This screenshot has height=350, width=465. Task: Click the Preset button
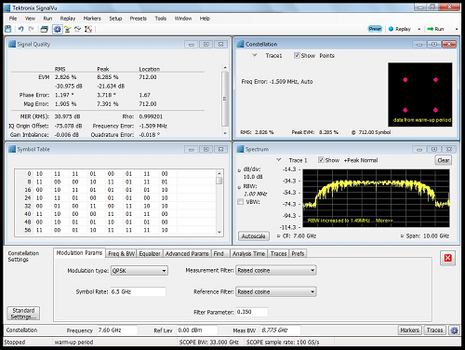(375, 29)
